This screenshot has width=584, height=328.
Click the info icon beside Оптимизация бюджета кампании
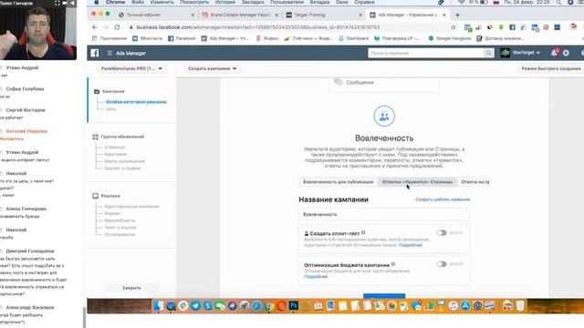[393, 264]
